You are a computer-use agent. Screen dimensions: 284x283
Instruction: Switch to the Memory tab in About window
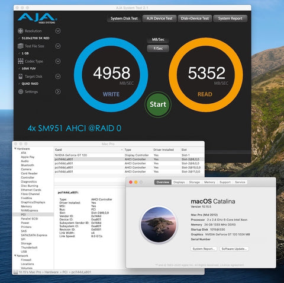[209, 182]
